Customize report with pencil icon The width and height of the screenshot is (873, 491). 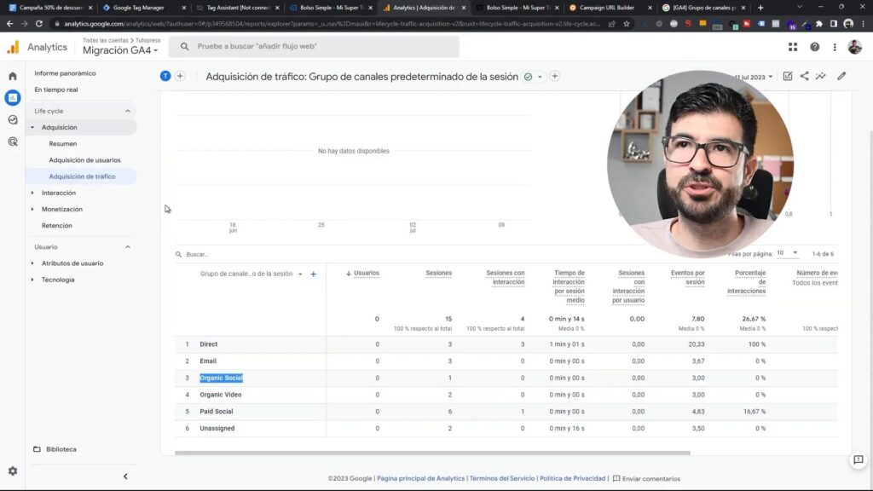point(841,76)
